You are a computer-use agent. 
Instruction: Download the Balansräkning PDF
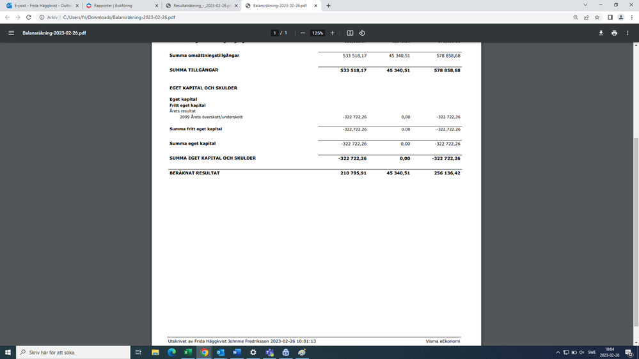601,33
